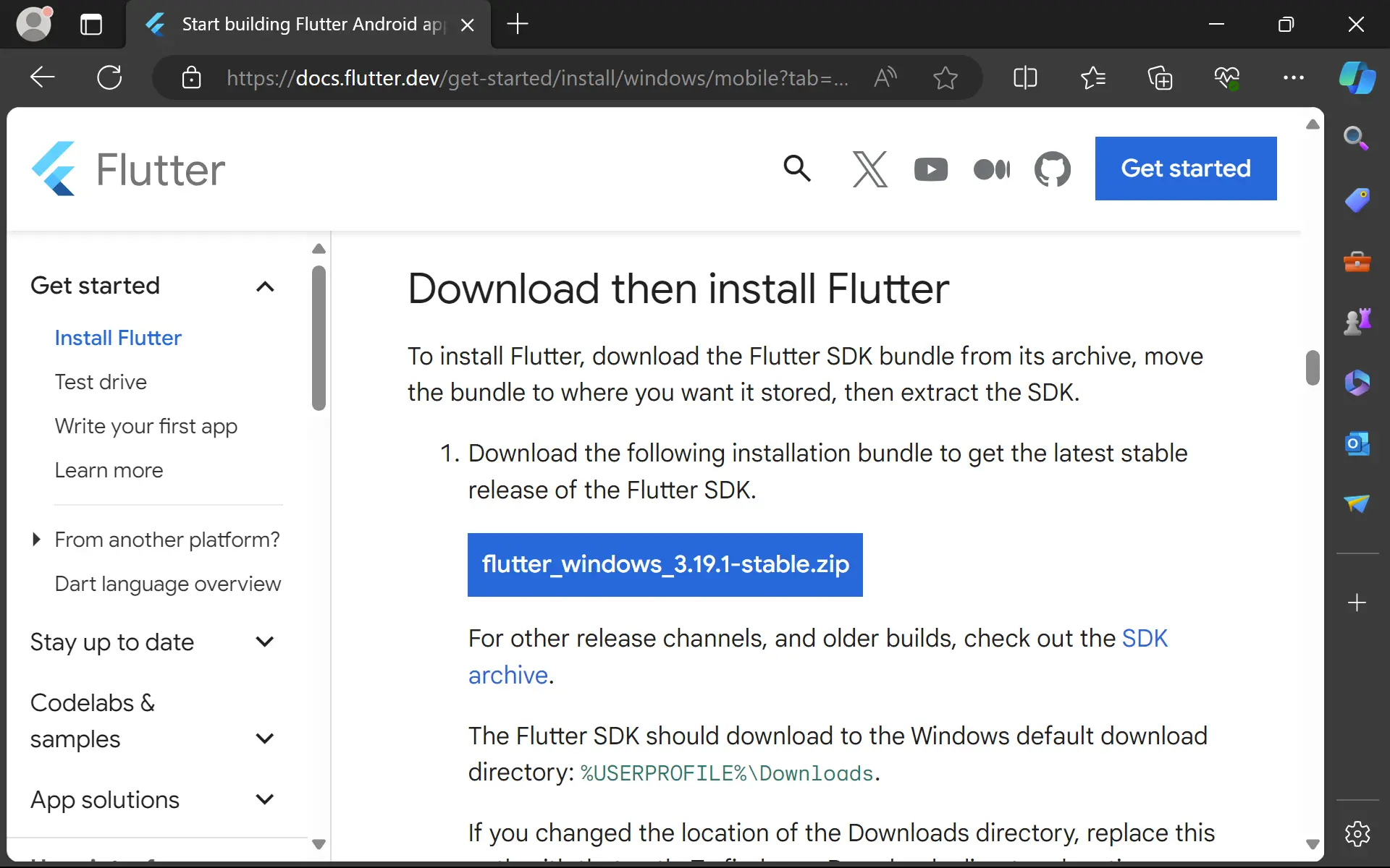This screenshot has width=1390, height=868.
Task: Open Learn more page
Action: pos(109,470)
